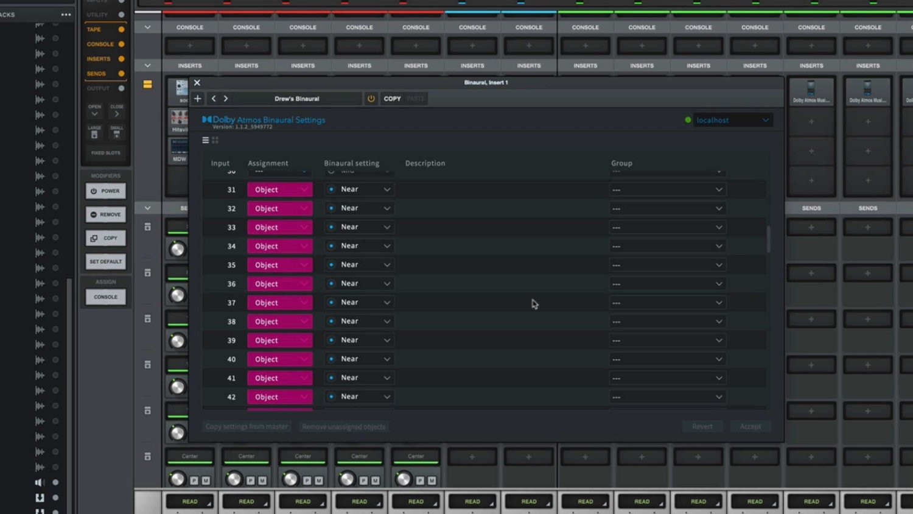Toggle mute on the first Center send
This screenshot has width=913, height=514.
click(206, 480)
